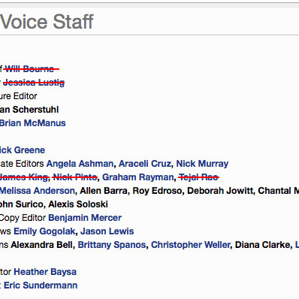This screenshot has height=299, width=299.
Task: Click struck-through Tejal Rao link
Action: click(x=198, y=177)
